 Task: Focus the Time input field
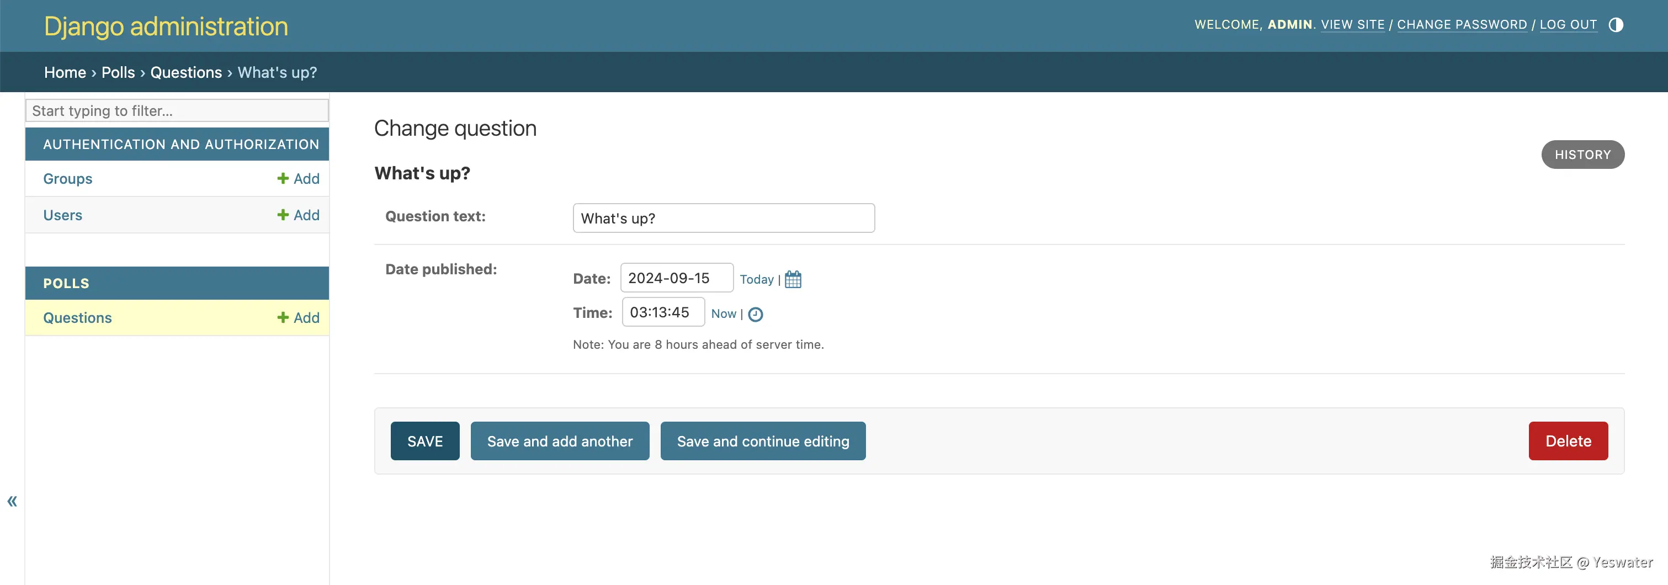(x=663, y=312)
